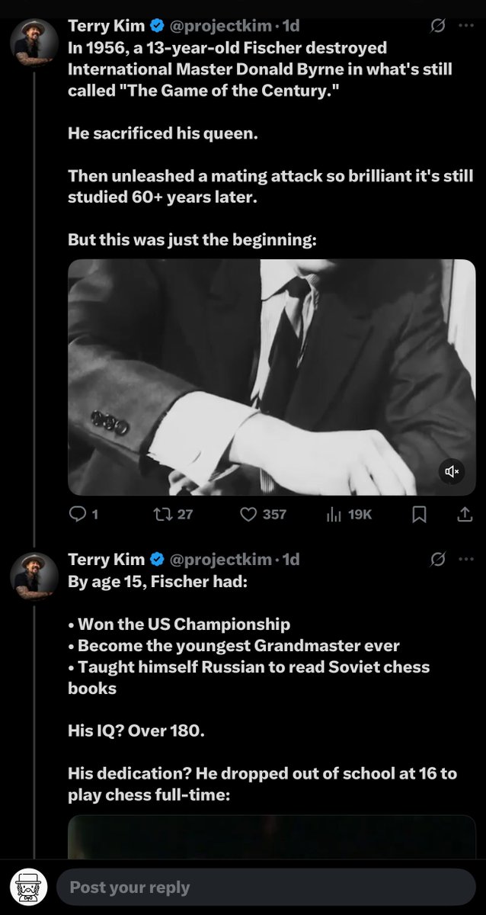Open Terry Kim's avatar on first post
Screen dimensions: 486x915
coord(34,43)
